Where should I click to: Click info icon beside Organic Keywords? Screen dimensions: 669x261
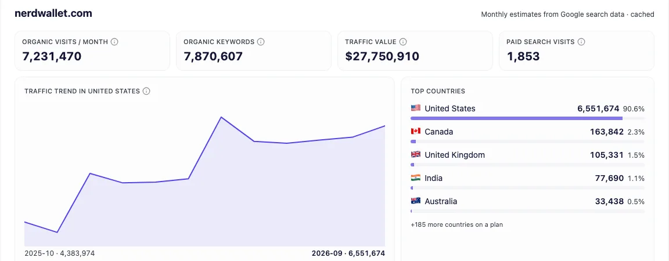point(261,42)
